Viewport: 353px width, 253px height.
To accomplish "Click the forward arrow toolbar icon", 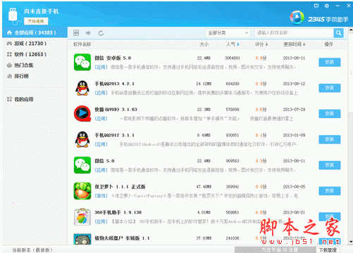I will pyautogui.click(x=88, y=33).
